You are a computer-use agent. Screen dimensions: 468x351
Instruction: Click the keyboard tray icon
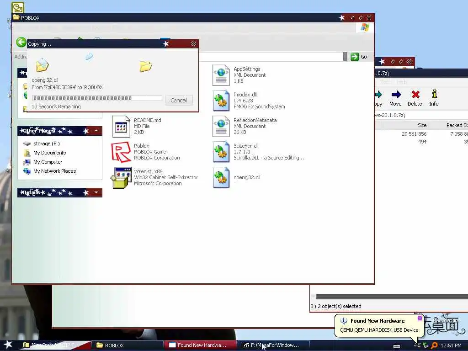pyautogui.click(x=397, y=346)
